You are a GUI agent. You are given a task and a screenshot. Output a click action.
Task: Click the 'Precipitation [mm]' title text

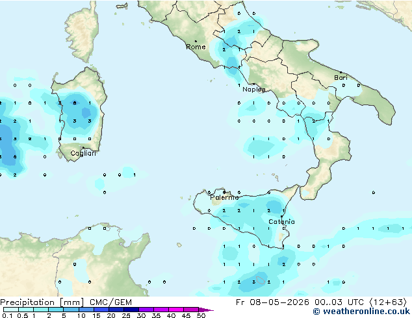click(42, 302)
